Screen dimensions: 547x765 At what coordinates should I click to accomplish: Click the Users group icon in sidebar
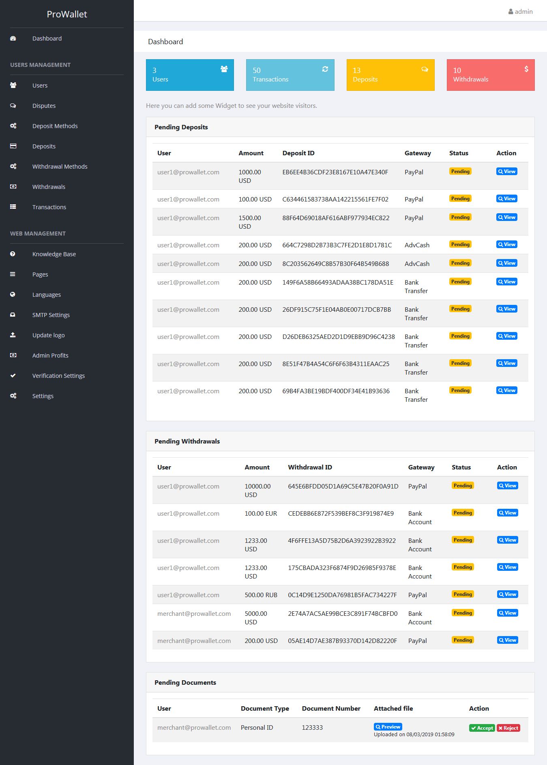coord(13,86)
